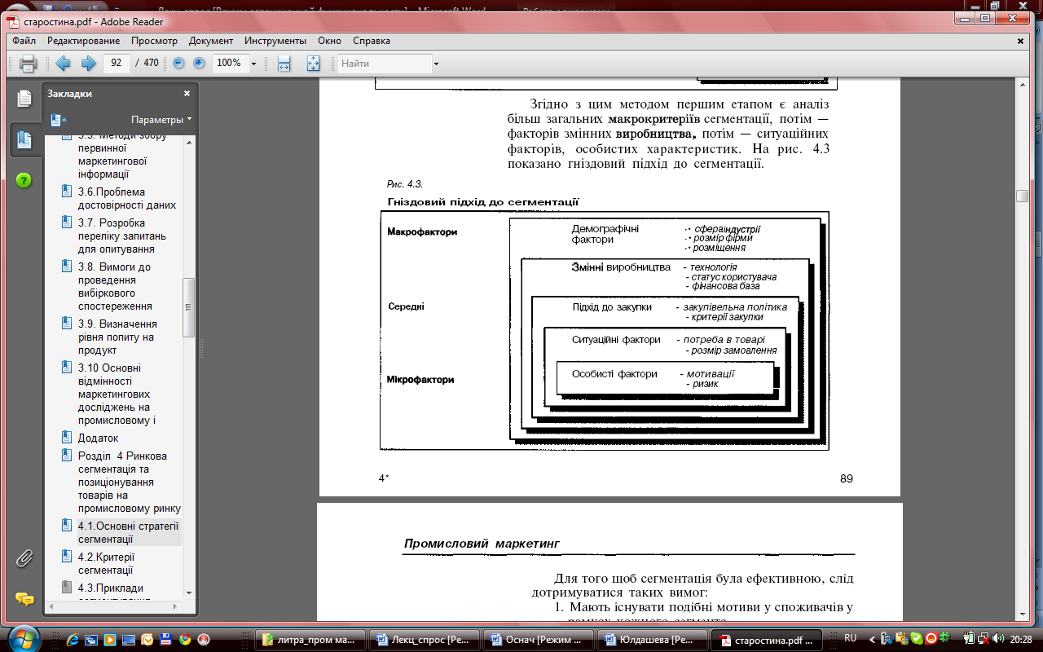The width and height of the screenshot is (1043, 652).
Task: Click the document vertical scrollbar thumb
Action: coord(1022,196)
